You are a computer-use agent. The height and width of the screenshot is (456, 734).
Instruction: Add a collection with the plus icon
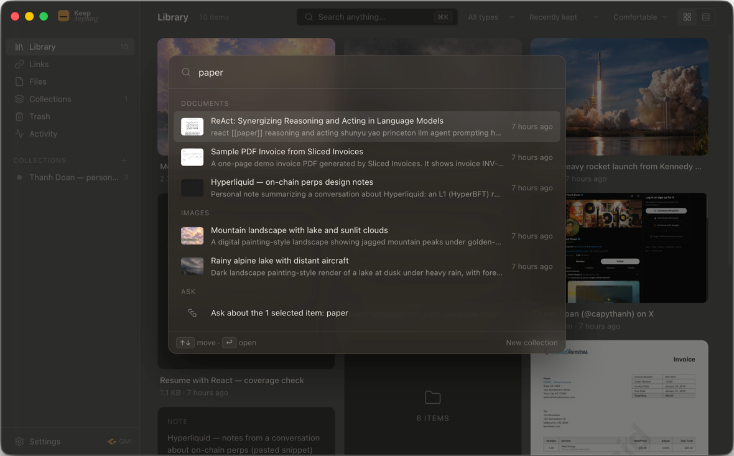(x=124, y=160)
